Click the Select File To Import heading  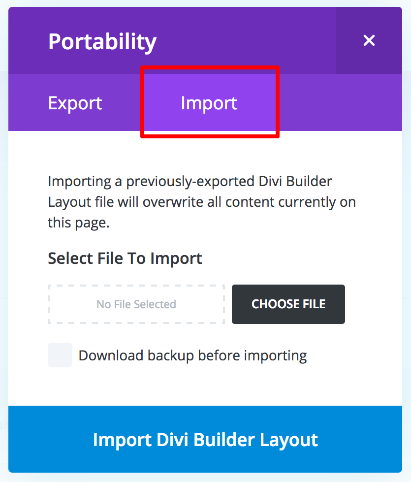[125, 258]
